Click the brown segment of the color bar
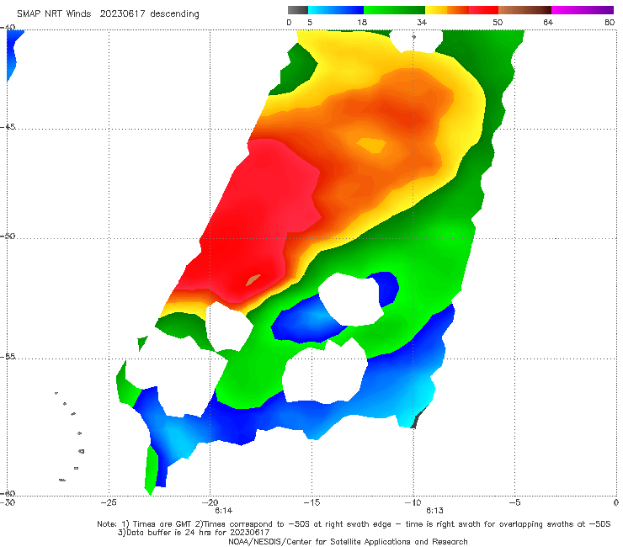 point(524,10)
